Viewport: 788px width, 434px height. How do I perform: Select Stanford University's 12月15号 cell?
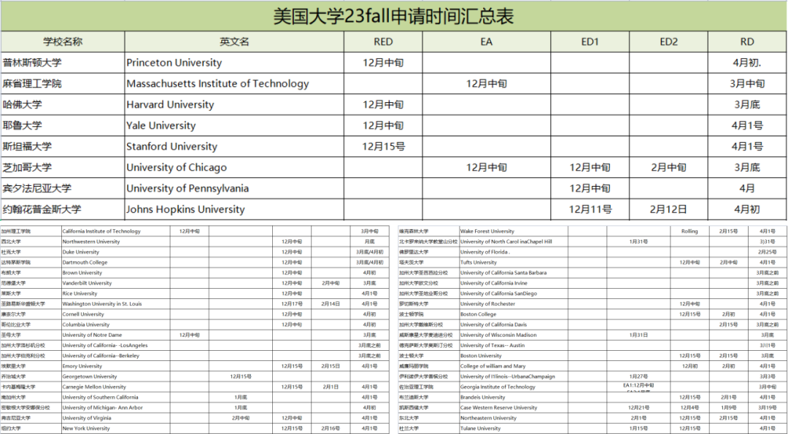382,146
